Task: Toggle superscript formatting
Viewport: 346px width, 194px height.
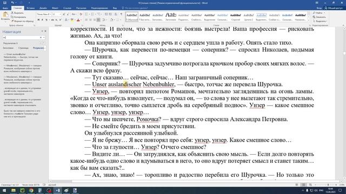Action: click(x=60, y=20)
